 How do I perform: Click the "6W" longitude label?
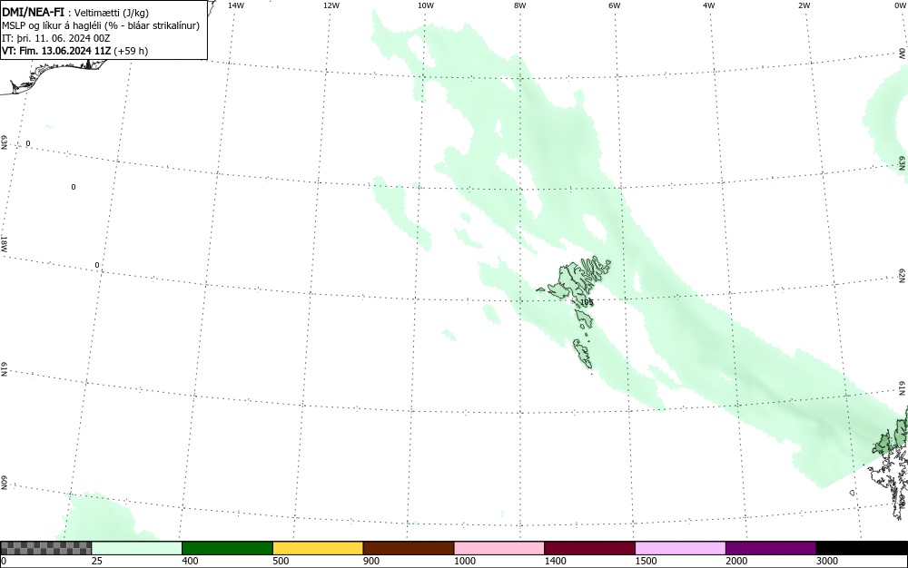(615, 5)
